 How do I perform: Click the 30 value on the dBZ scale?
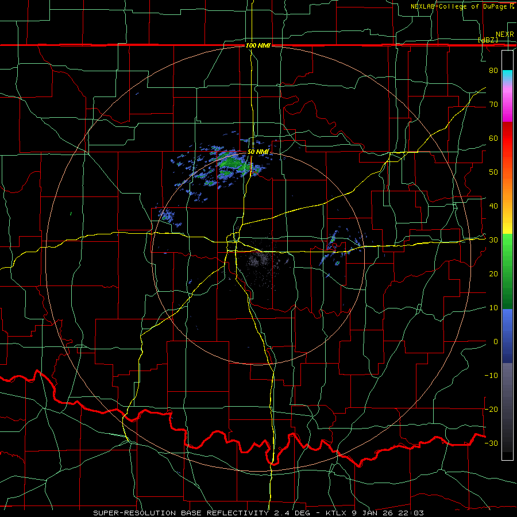click(x=493, y=240)
